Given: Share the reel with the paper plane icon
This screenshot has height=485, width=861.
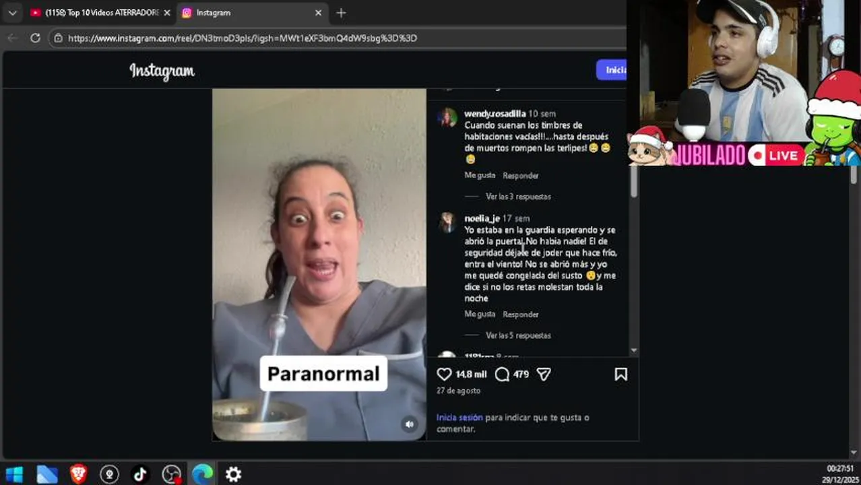Looking at the screenshot, I should pos(544,374).
